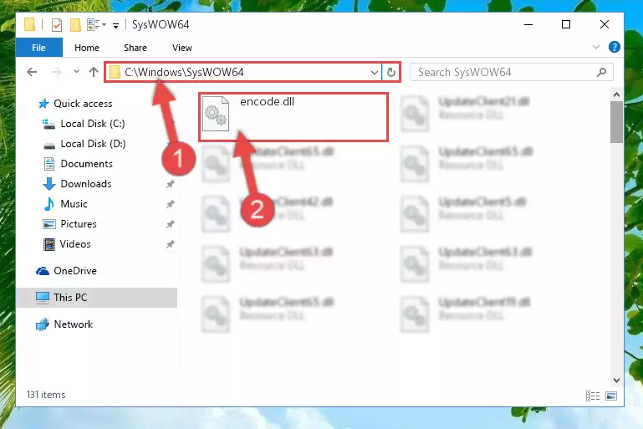The height and width of the screenshot is (429, 643).
Task: Click New folder quick access toolbar icon
Action: click(75, 25)
